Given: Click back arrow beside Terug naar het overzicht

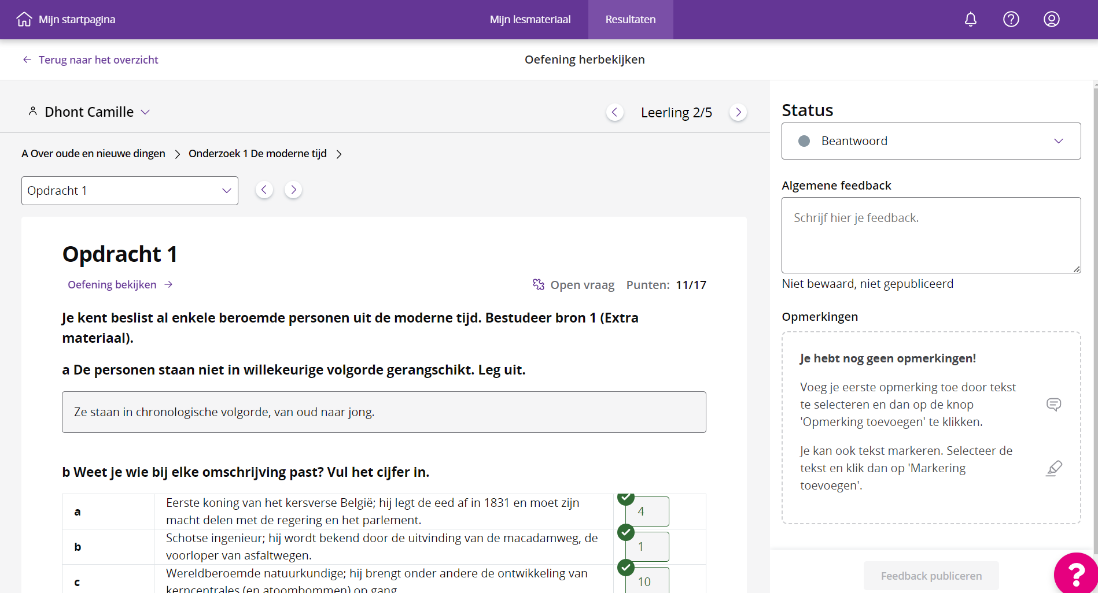Looking at the screenshot, I should [x=27, y=60].
